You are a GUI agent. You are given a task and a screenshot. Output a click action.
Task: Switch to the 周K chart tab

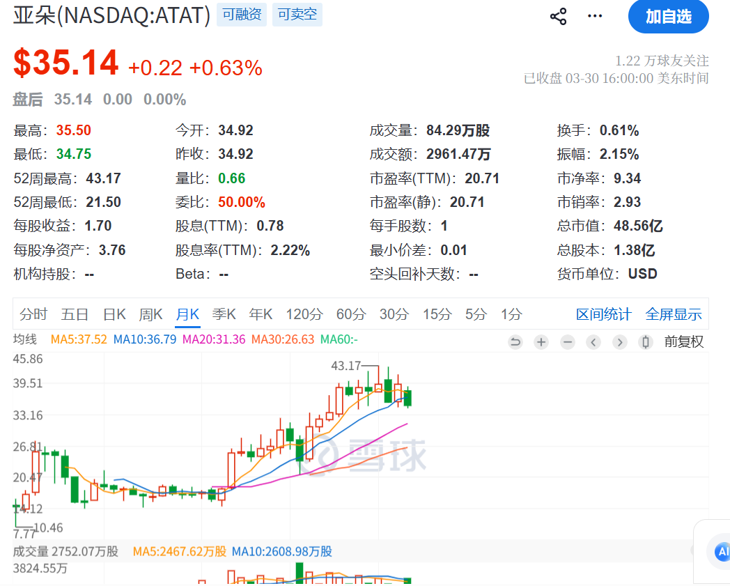tap(151, 314)
